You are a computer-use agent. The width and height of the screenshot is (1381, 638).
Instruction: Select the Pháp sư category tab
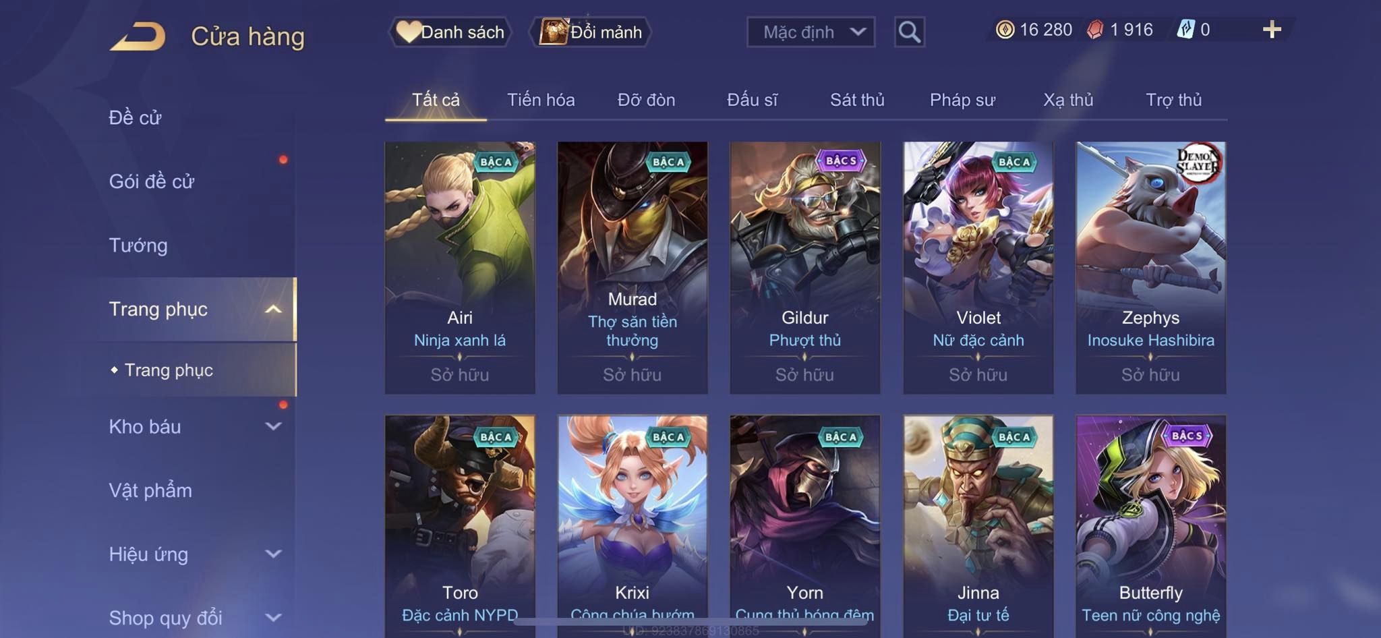tap(962, 100)
